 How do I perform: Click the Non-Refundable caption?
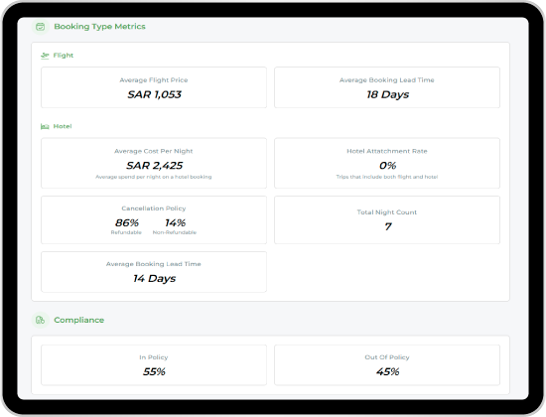tap(175, 232)
